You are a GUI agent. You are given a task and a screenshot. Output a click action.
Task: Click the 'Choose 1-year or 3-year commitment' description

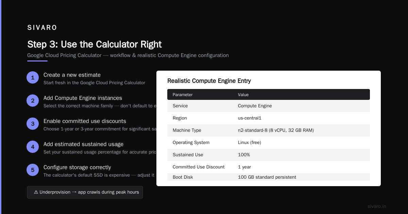tap(100, 129)
